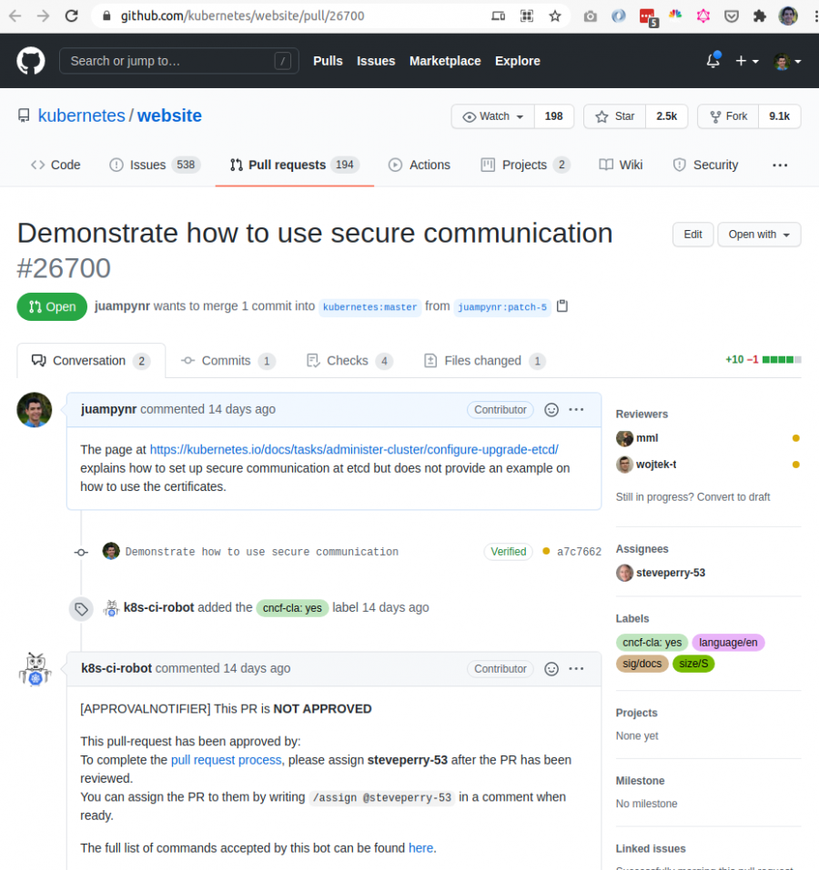Open the repository Projects tab
Image resolution: width=819 pixels, height=870 pixels.
click(x=525, y=165)
